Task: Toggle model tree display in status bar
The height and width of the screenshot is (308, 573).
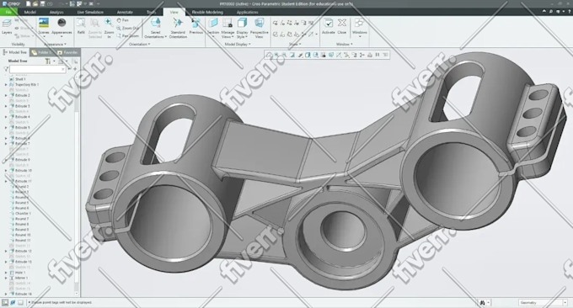Action: click(5, 302)
